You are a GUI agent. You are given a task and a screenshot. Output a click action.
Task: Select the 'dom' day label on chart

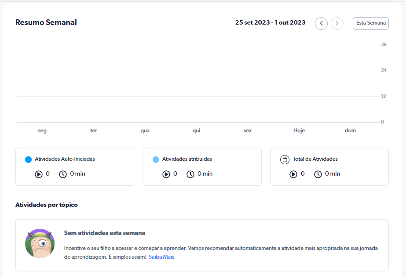click(350, 130)
